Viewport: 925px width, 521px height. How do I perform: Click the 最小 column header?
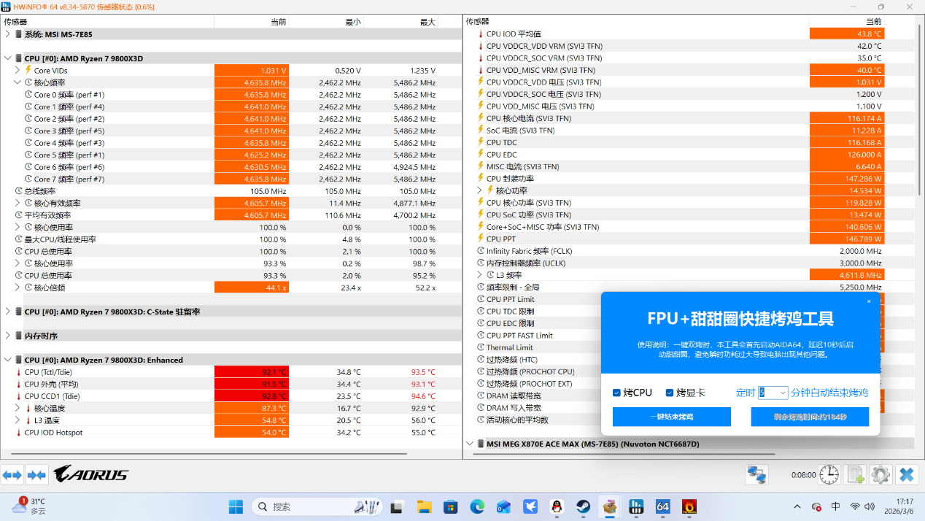[x=327, y=21]
